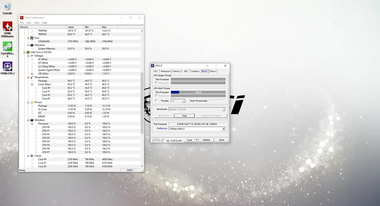Toggle the Threads checkbox in CPU-Z

click(x=156, y=101)
